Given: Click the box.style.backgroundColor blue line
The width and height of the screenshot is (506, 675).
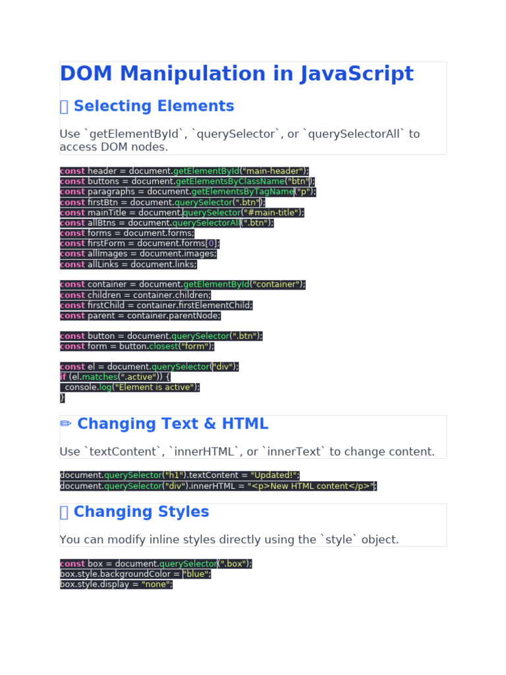Looking at the screenshot, I should click(135, 574).
